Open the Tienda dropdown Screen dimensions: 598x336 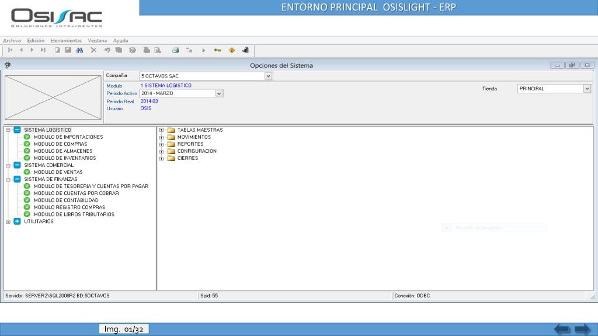pyautogui.click(x=587, y=89)
